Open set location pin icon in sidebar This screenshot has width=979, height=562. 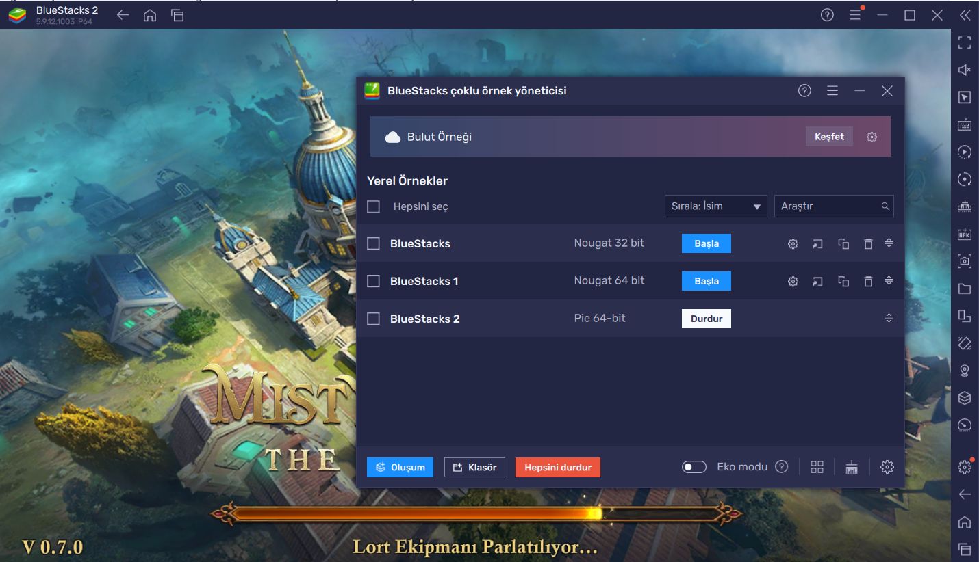click(965, 371)
